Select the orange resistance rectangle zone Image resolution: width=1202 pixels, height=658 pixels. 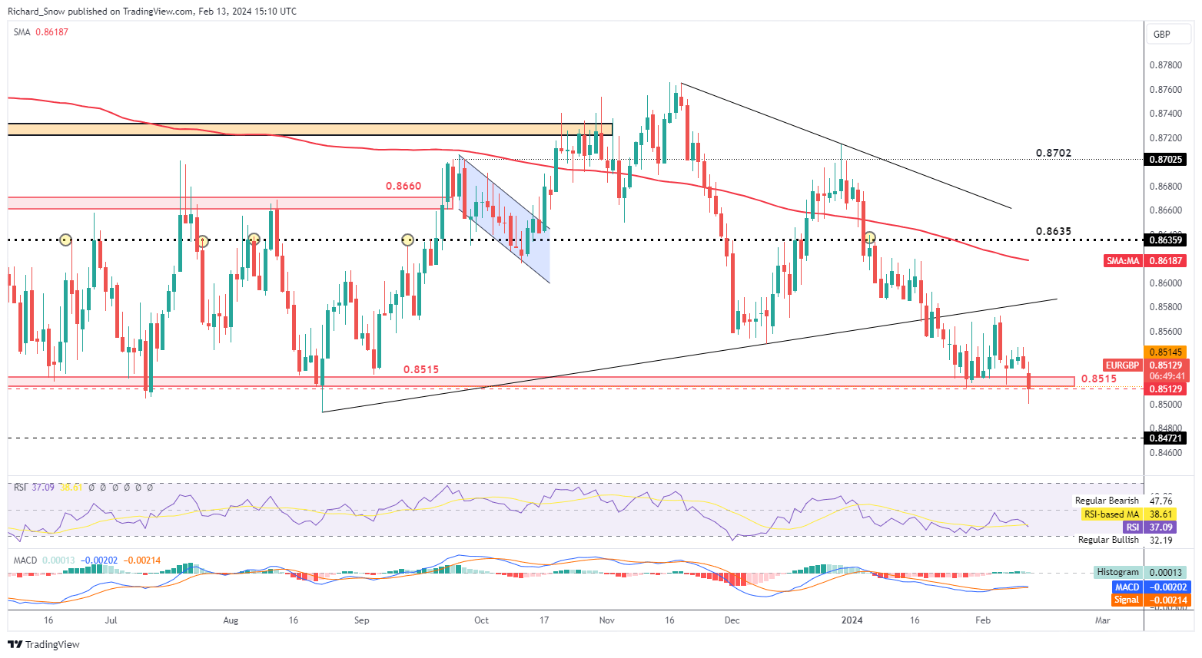(310, 129)
